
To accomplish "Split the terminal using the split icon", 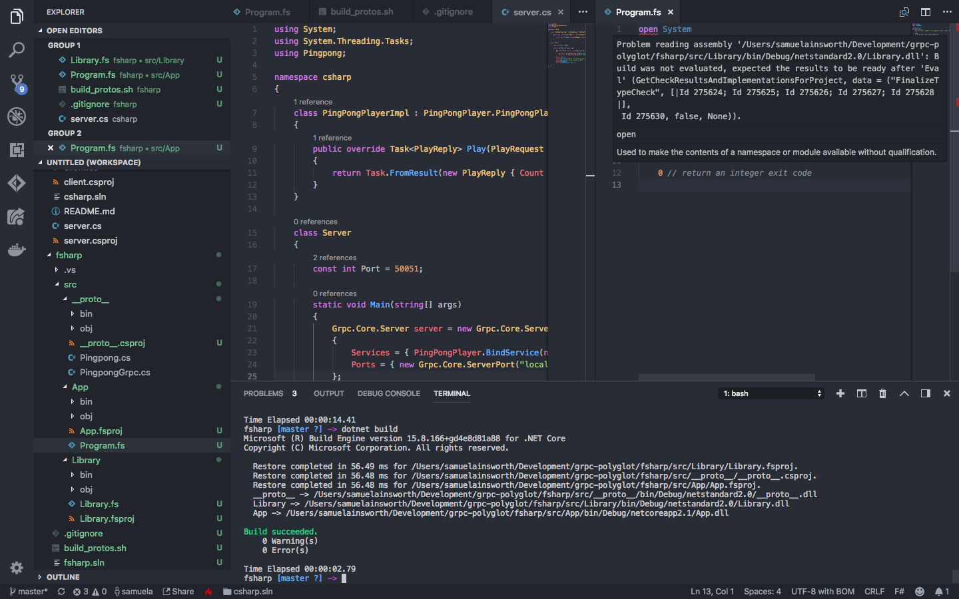I will click(861, 393).
